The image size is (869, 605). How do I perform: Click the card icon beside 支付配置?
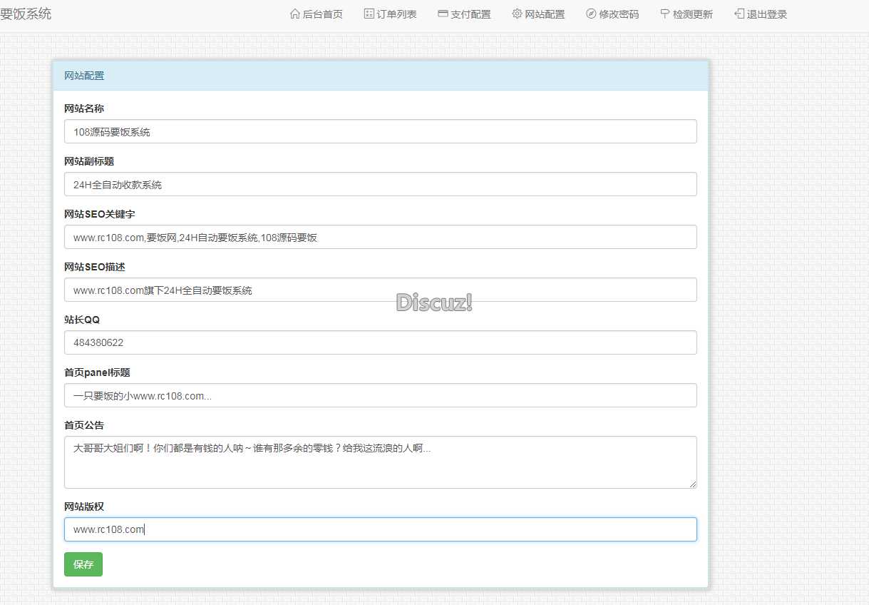(443, 14)
